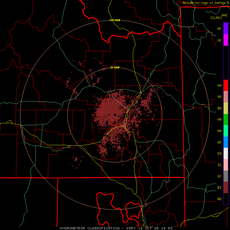Select the dark red BI legend swatch
Image resolution: width=230 pixels, height=230 pixels.
click(226, 188)
